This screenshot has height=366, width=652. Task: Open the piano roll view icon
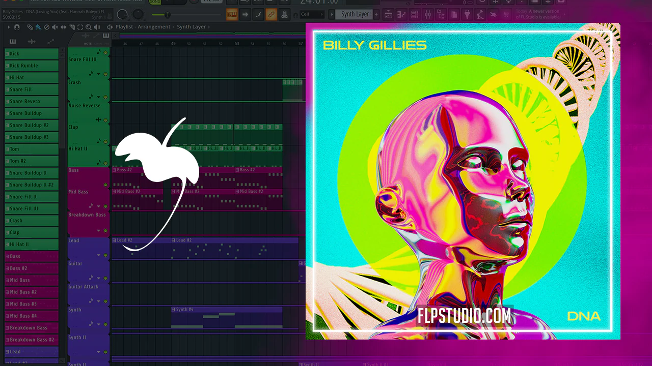(x=402, y=14)
